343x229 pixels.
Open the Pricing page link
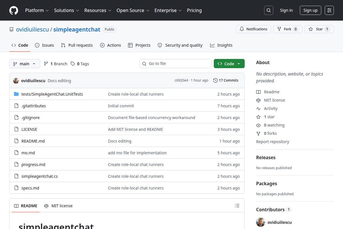(x=194, y=10)
